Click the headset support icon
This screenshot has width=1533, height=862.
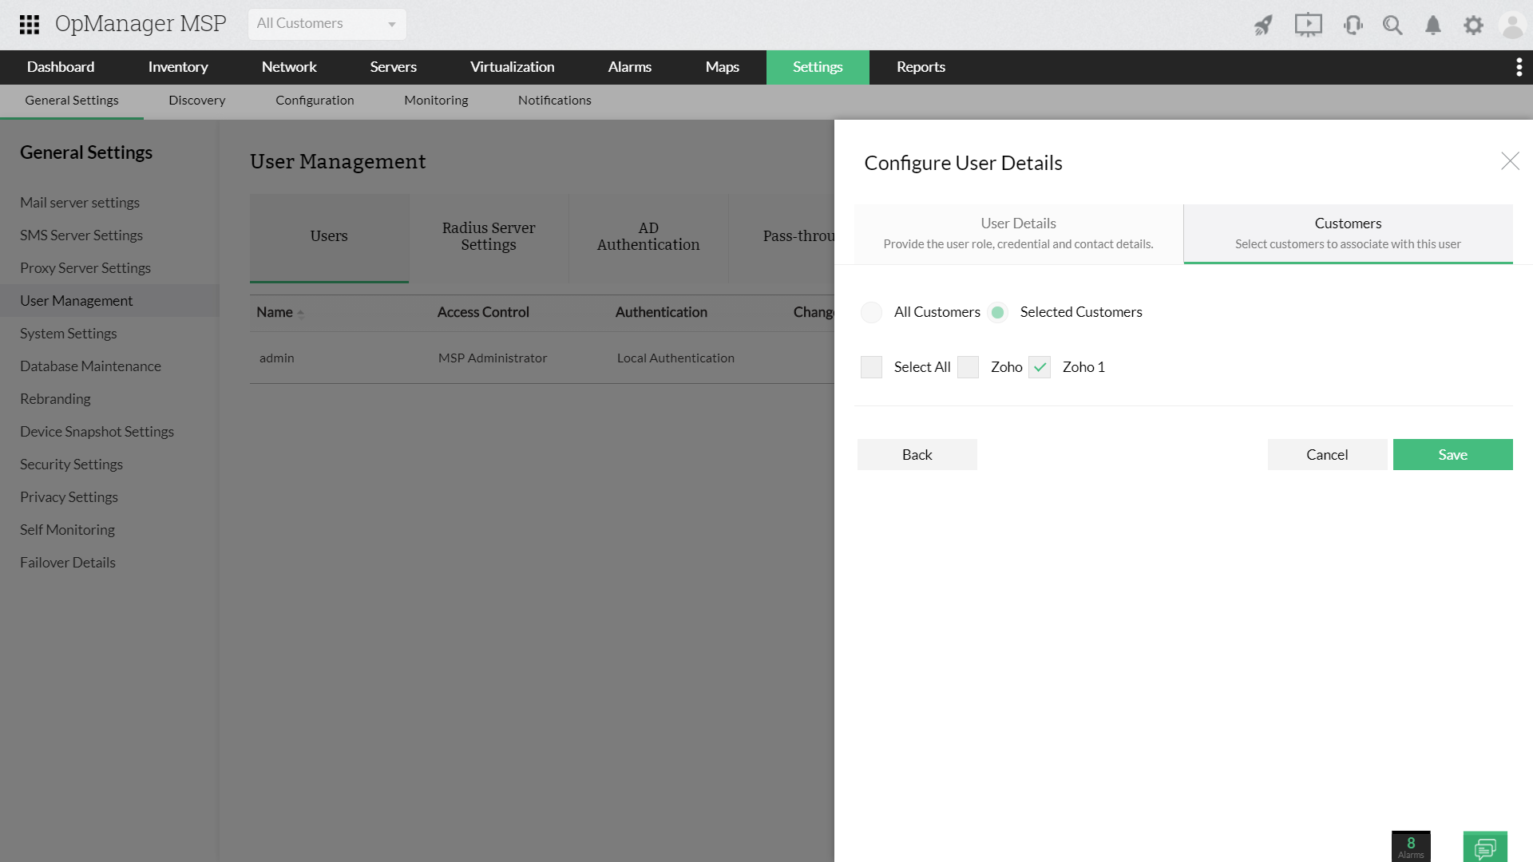pos(1353,26)
